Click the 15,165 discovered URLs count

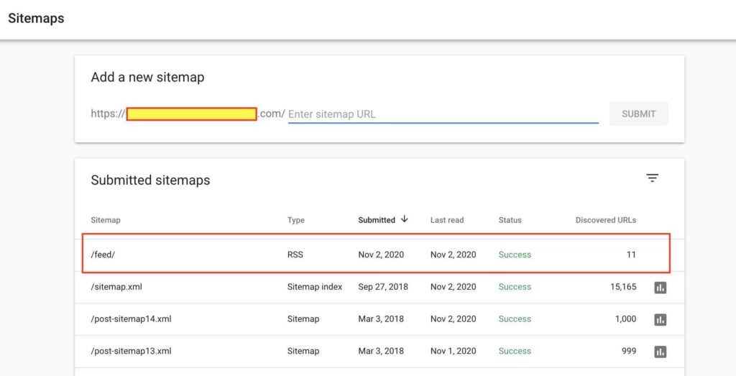coord(618,287)
